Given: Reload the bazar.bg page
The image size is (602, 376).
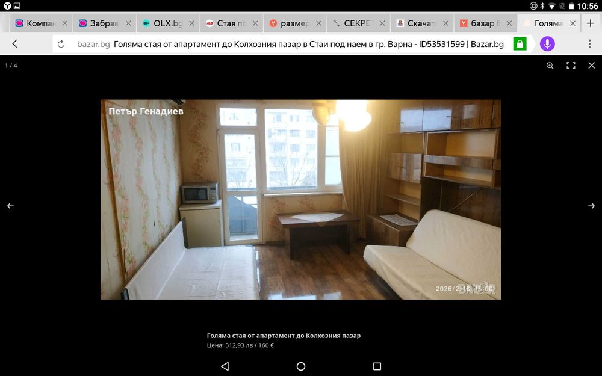Looking at the screenshot, I should point(61,44).
